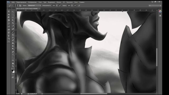Image resolution: width=169 pixels, height=95 pixels.
Task: Toggle pressure for size button
Action: click(79, 6)
